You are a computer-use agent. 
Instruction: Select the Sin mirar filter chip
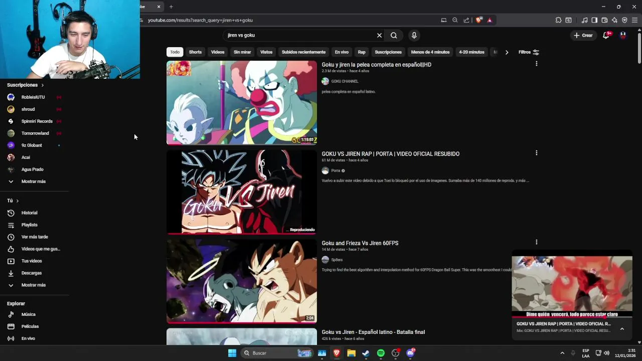[x=242, y=52]
